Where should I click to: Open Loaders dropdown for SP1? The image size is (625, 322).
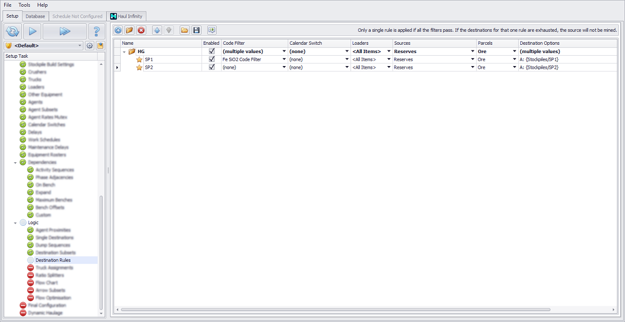tap(389, 59)
